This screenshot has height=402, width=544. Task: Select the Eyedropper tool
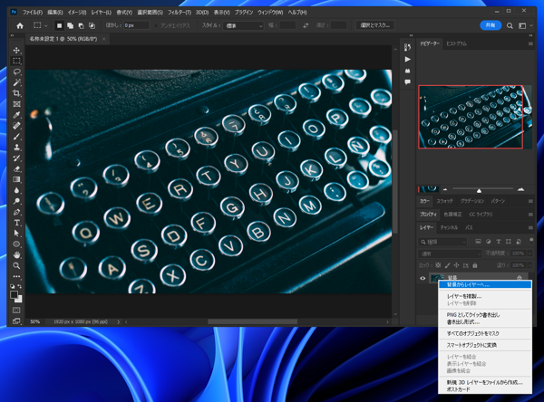coord(16,115)
